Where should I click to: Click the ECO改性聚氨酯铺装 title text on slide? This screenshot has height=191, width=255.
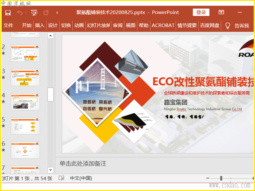click(203, 82)
